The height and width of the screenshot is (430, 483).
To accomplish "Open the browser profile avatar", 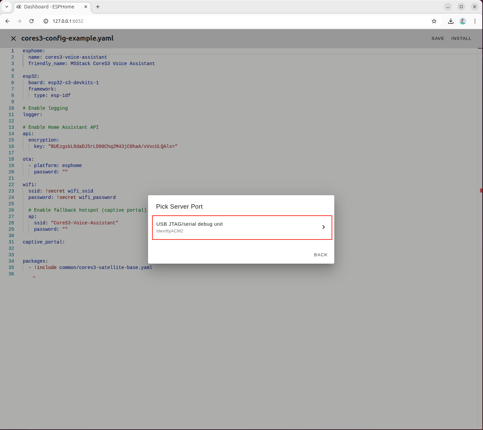I will pos(463,21).
